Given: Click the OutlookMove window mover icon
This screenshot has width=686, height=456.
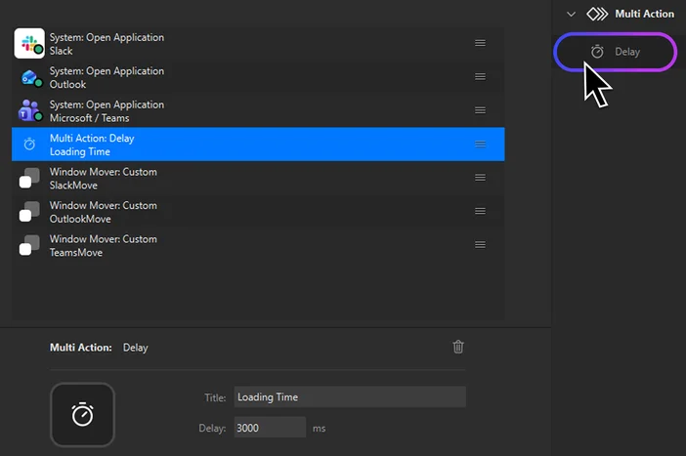Looking at the screenshot, I should (x=29, y=212).
